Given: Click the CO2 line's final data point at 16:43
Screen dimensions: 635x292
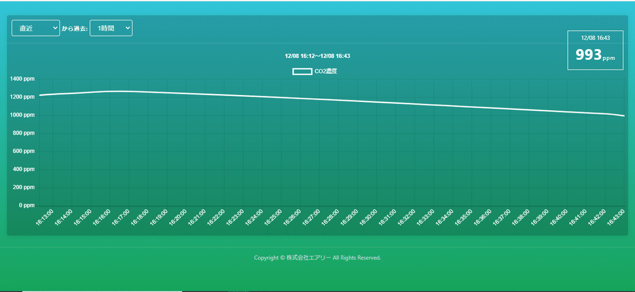Looking at the screenshot, I should [x=624, y=116].
